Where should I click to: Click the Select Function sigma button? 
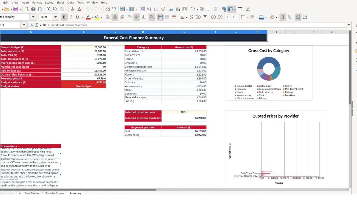pos(37,25)
